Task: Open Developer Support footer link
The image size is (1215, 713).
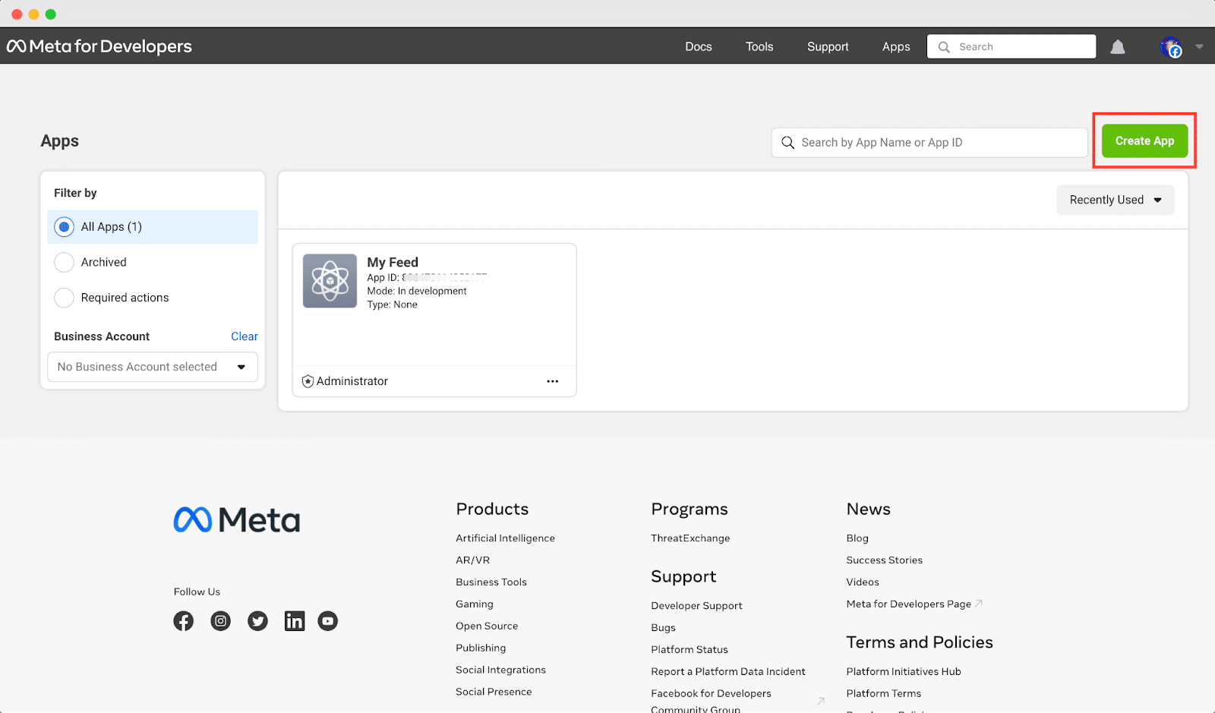Action: (x=696, y=606)
